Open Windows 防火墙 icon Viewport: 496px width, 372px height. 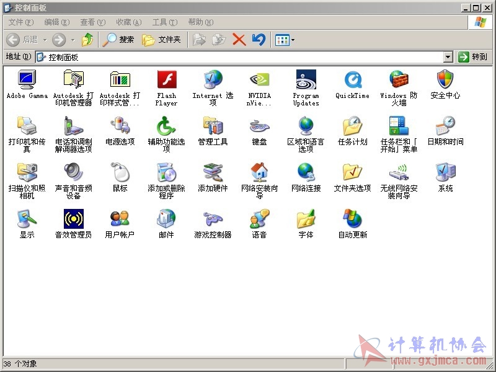399,79
